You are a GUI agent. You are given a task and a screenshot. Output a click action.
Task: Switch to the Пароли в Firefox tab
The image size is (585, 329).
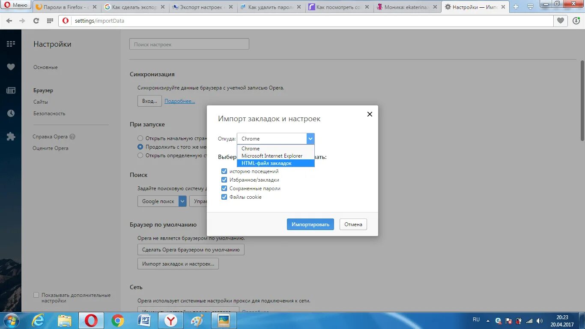click(66, 7)
